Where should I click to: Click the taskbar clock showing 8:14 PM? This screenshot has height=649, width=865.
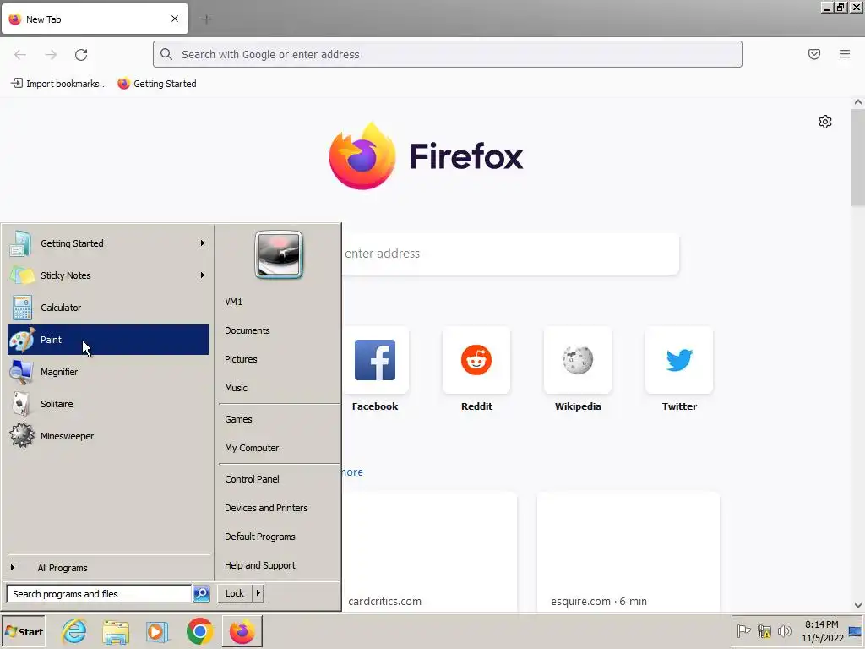click(822, 631)
